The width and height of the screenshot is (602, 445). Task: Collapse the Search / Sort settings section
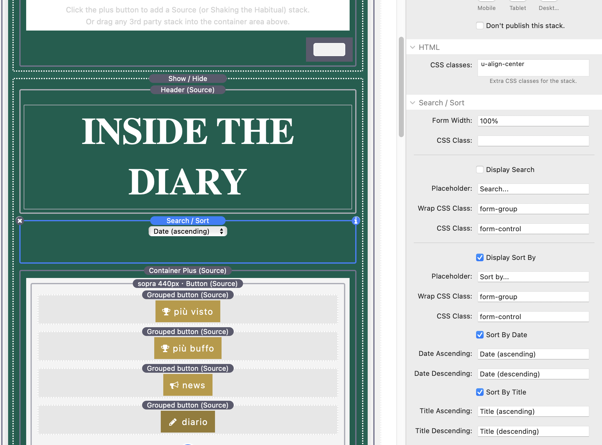coord(413,103)
